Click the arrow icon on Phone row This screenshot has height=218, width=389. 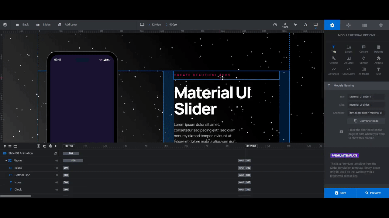[56, 160]
